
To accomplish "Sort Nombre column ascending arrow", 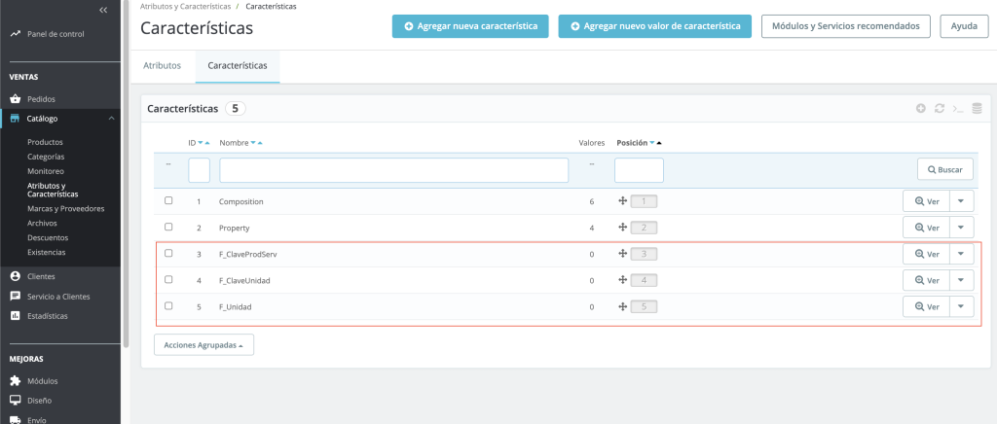I will pos(260,143).
